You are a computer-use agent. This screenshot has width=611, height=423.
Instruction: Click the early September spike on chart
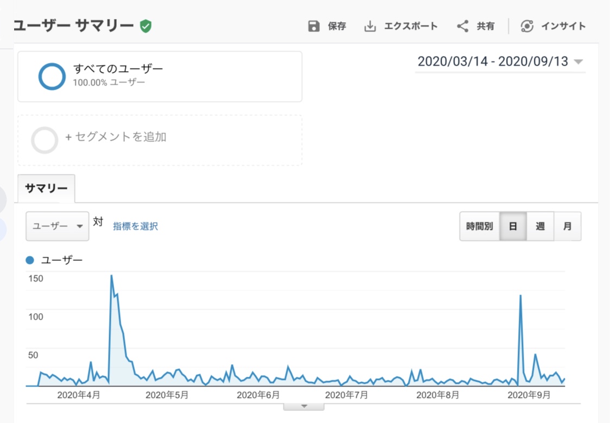point(520,296)
